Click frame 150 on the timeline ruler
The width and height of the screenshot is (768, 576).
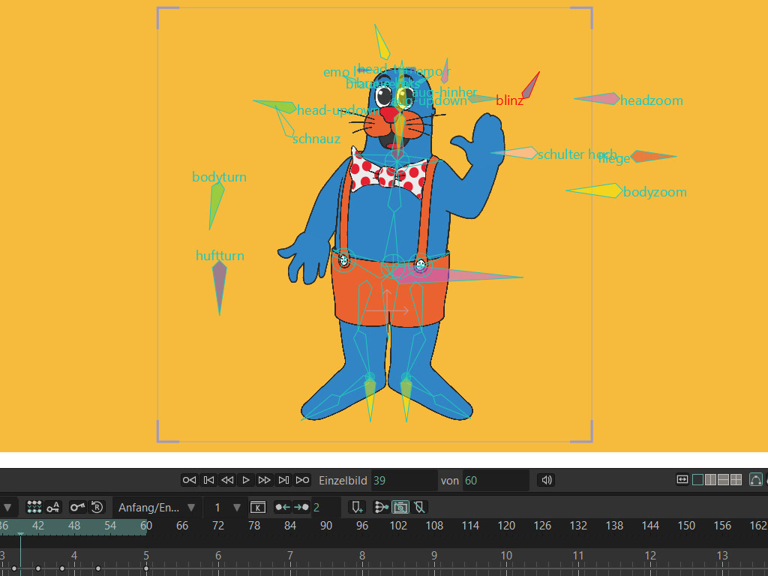click(686, 526)
